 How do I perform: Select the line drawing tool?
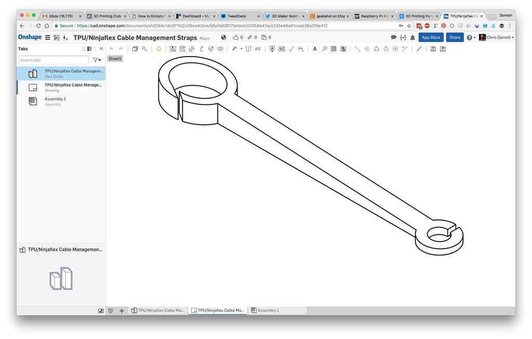pos(419,49)
